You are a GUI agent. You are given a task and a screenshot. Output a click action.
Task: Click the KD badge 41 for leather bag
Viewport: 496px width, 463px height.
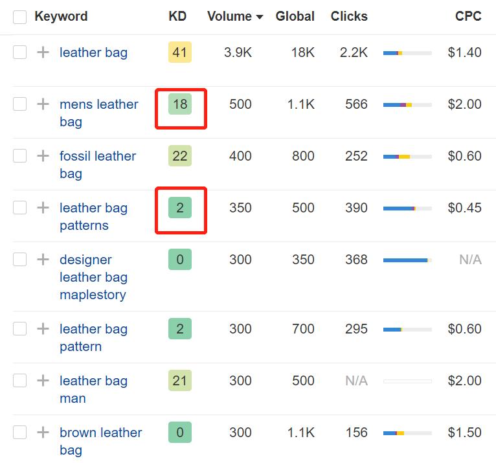[x=180, y=52]
